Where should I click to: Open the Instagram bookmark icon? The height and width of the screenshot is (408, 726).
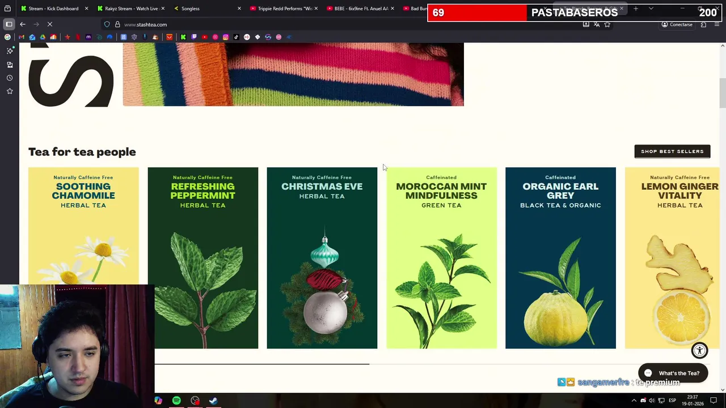(226, 37)
